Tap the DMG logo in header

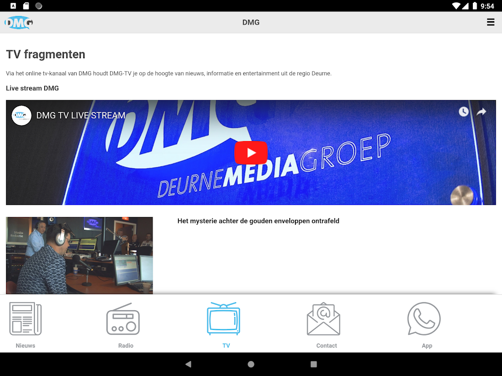tap(18, 23)
